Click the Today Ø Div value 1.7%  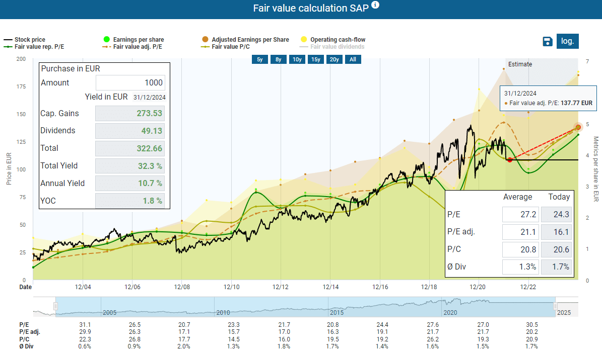click(x=556, y=266)
